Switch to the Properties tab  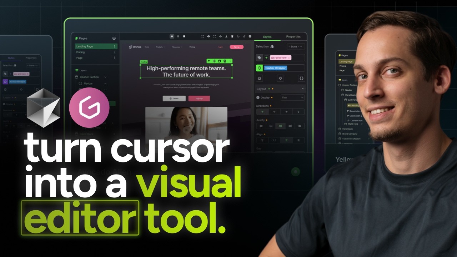(x=293, y=37)
